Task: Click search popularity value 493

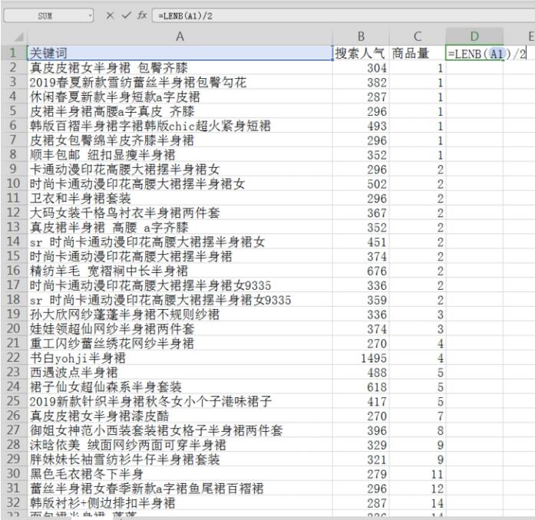Action: (361, 126)
